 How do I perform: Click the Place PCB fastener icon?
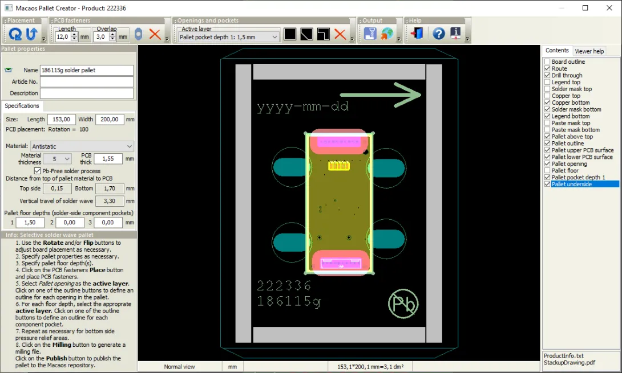tap(139, 34)
